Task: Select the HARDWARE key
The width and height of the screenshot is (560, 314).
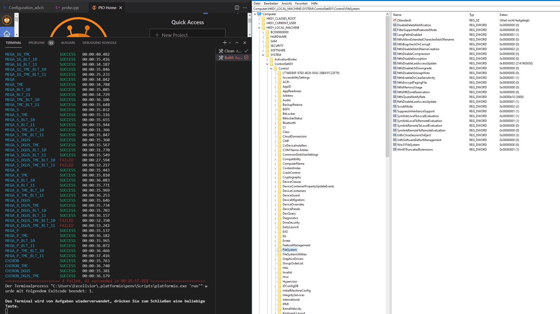Action: (278, 37)
